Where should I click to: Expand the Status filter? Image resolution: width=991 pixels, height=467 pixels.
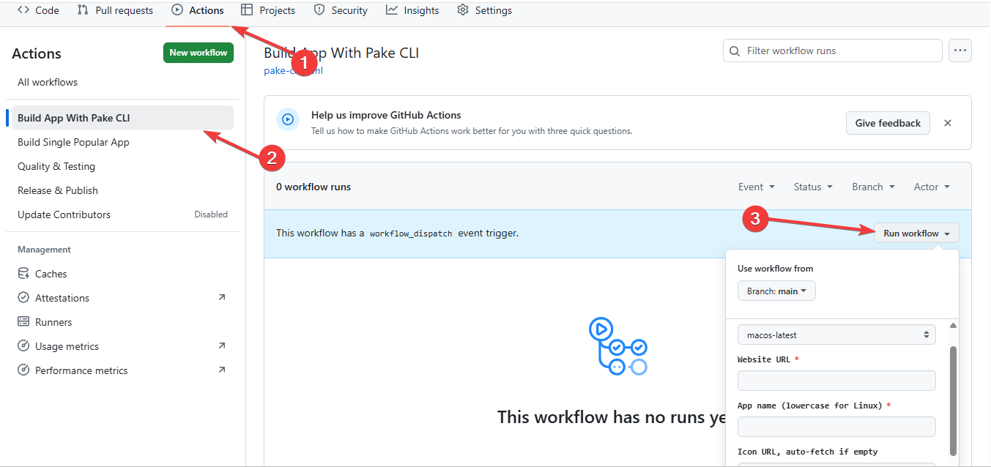(x=812, y=187)
